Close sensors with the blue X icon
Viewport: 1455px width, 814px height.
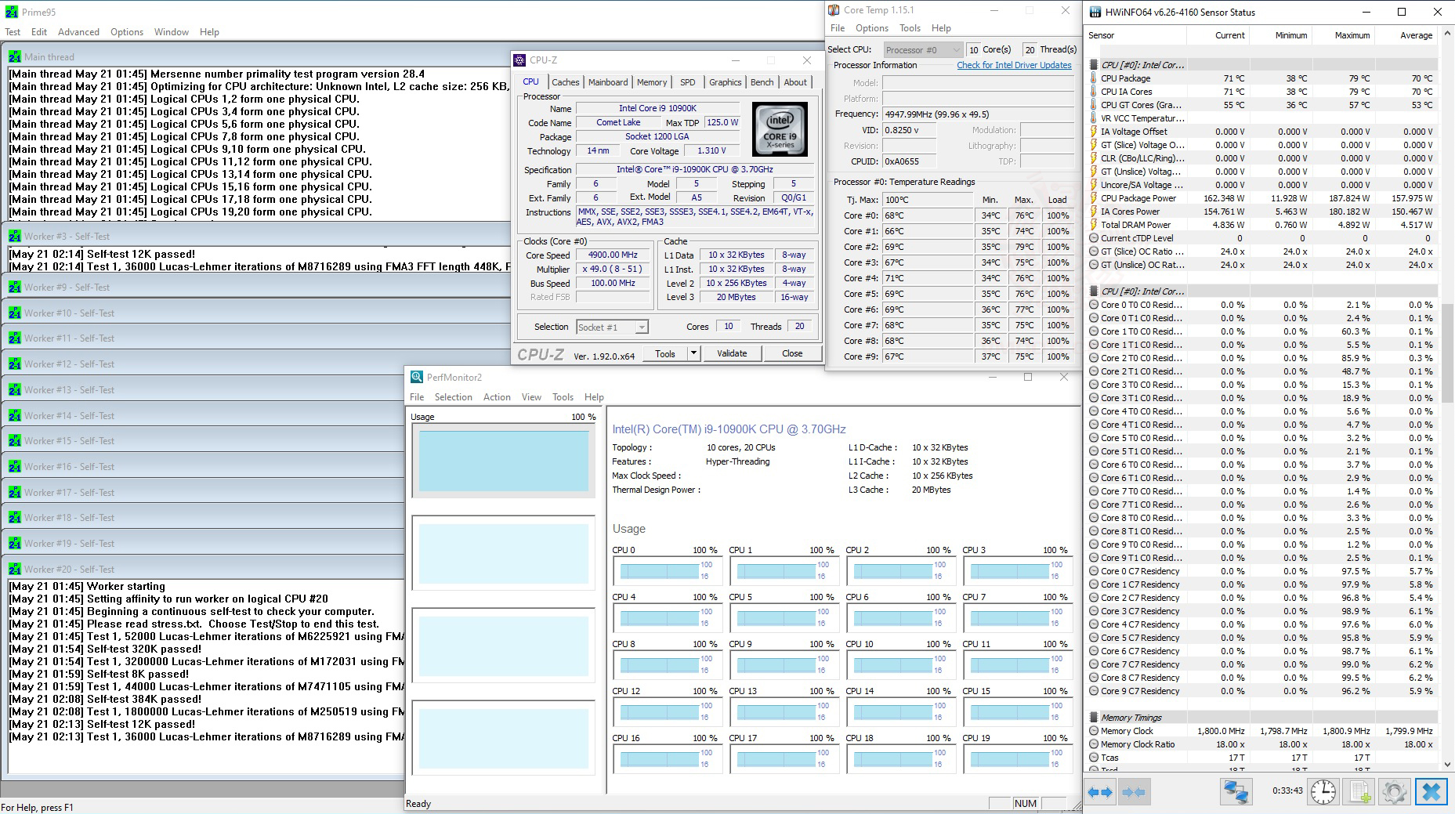coord(1431,792)
